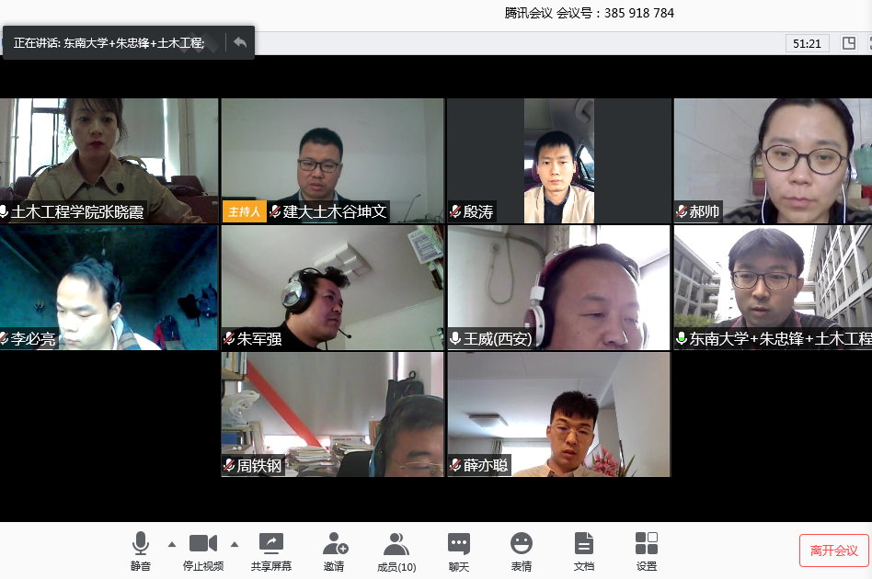Open the 共享屏幕 screen share icon

pyautogui.click(x=271, y=551)
